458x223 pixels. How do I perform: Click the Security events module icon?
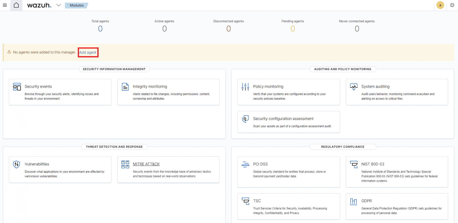point(17,87)
